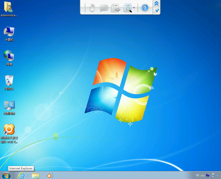Open Windows Explorer folder in taskbar
This screenshot has width=221, height=179.
35,176
